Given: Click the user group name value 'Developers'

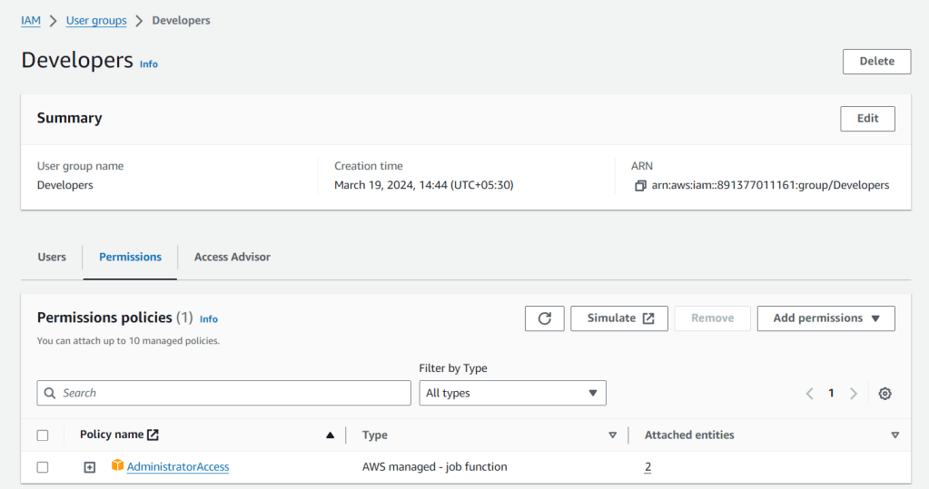Looking at the screenshot, I should coord(65,185).
